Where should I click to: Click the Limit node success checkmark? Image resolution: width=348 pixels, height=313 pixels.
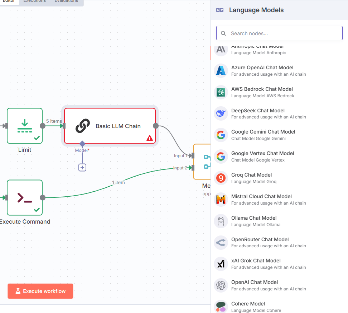click(37, 138)
